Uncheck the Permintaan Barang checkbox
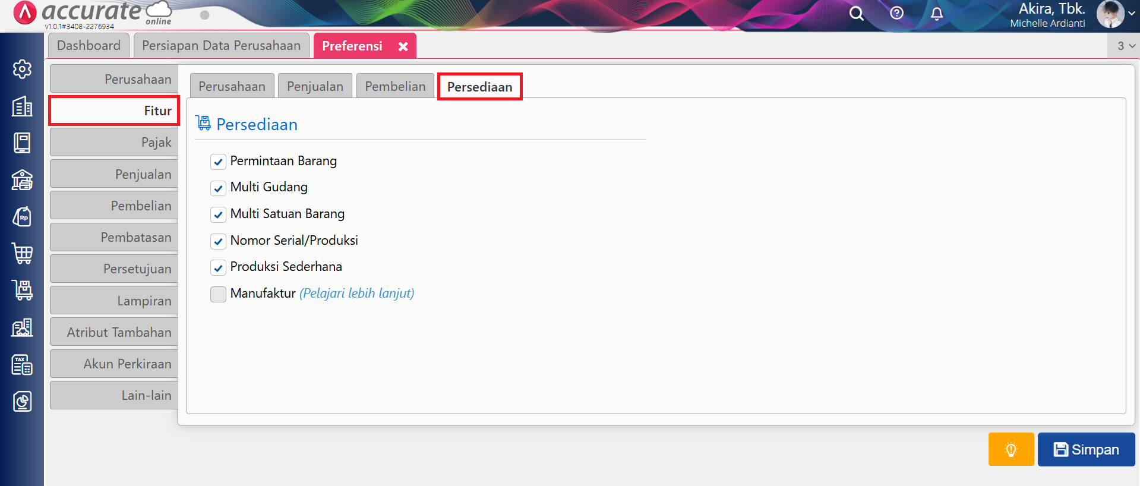1140x486 pixels. click(x=218, y=162)
